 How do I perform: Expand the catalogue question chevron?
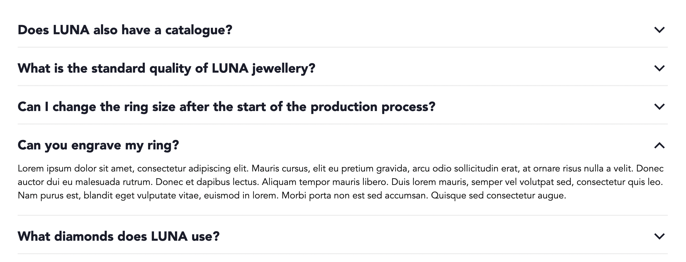click(659, 30)
